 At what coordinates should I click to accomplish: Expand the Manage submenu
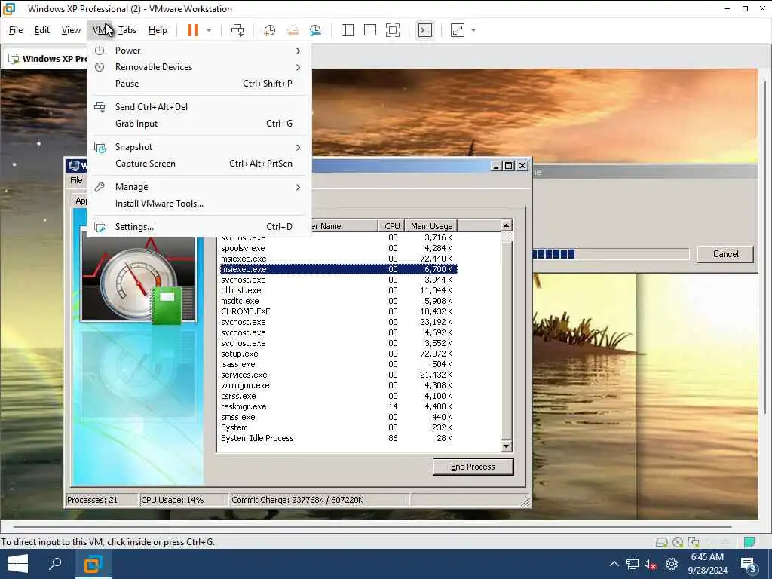click(x=199, y=187)
